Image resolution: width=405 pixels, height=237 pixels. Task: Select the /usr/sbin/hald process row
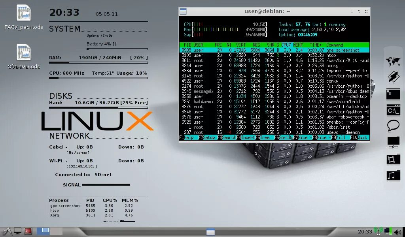[274, 102]
